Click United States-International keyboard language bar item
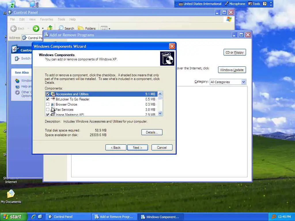The width and height of the screenshot is (295, 221). coord(200,4)
